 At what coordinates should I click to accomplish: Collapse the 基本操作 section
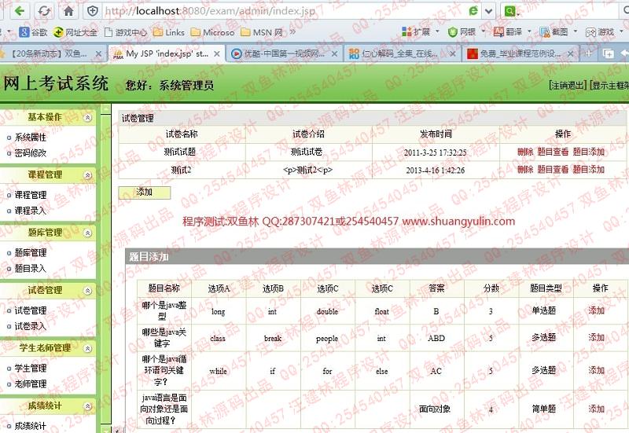(87, 117)
